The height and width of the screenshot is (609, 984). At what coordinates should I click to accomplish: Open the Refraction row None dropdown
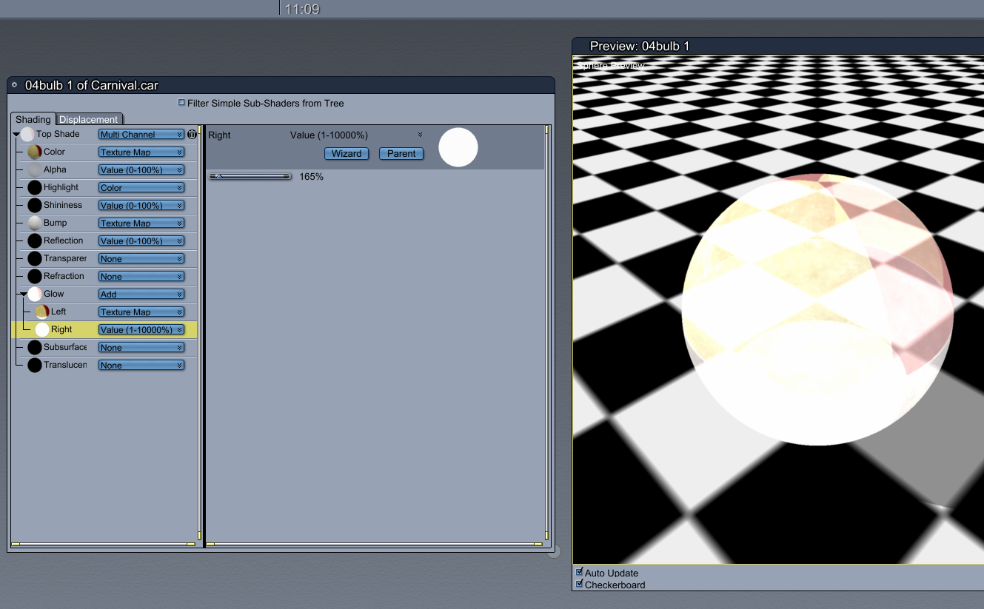[x=141, y=277]
